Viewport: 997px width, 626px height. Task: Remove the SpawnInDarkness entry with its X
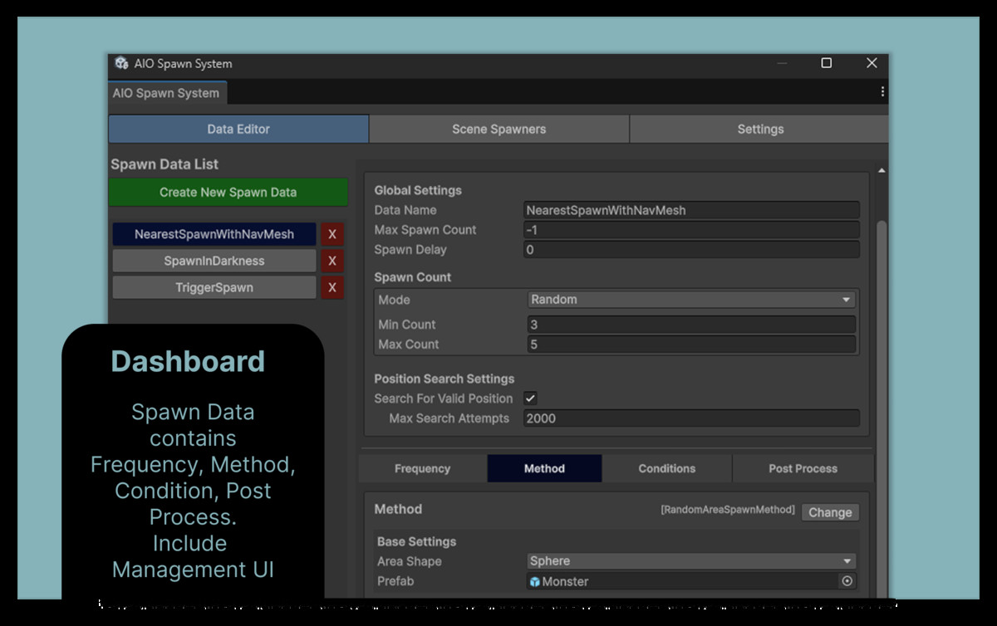(x=332, y=261)
